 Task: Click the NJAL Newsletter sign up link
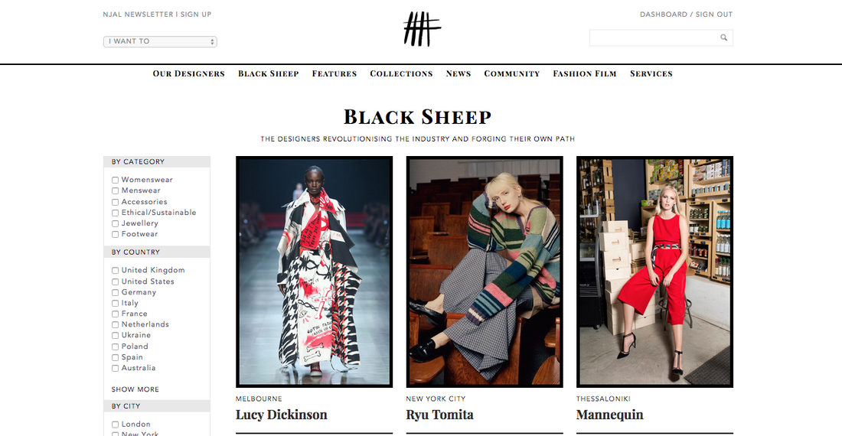tap(157, 15)
